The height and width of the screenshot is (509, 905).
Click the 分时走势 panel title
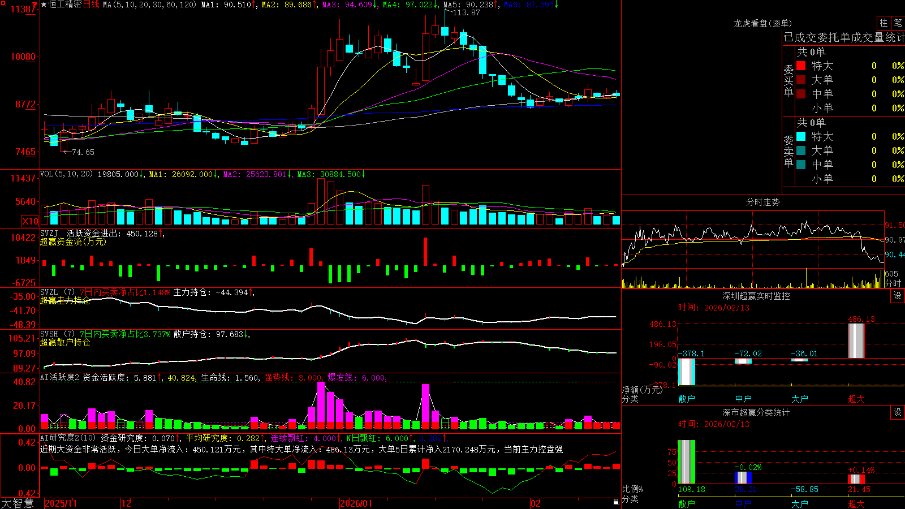tap(762, 202)
